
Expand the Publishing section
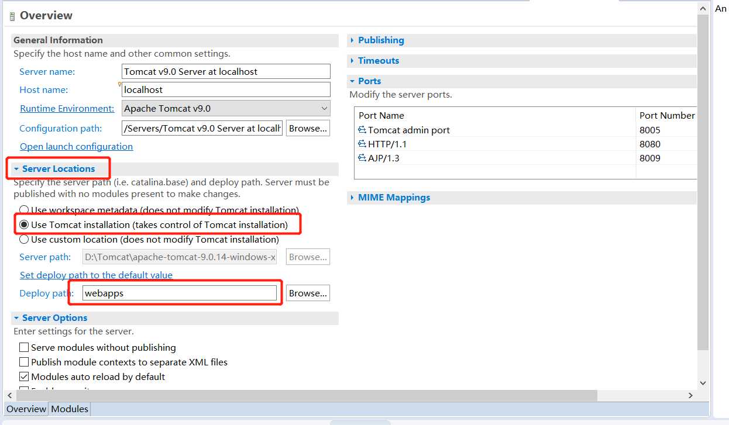tap(352, 40)
